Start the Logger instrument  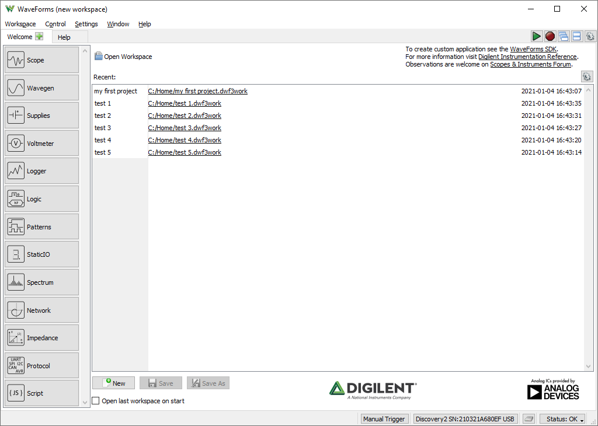coord(41,171)
